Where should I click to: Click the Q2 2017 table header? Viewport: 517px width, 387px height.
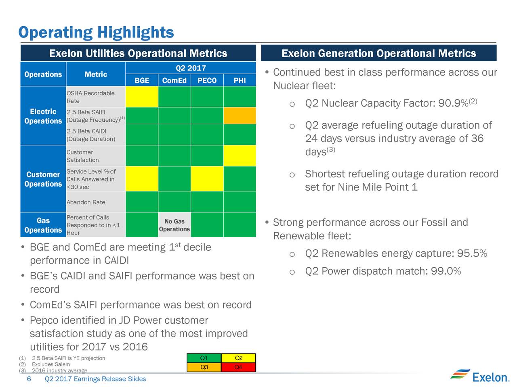click(x=191, y=68)
